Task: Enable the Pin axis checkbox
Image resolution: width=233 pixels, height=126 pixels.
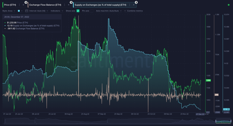Action: tap(92, 11)
